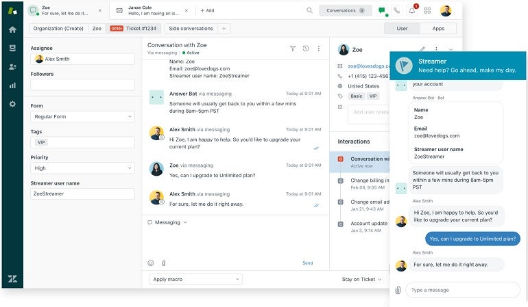
Task: Click the emoji icon in the composer
Action: [x=151, y=263]
